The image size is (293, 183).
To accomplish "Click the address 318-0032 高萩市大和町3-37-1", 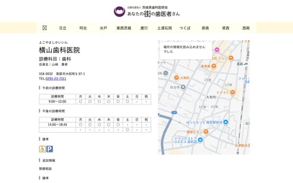I will click(62, 74).
